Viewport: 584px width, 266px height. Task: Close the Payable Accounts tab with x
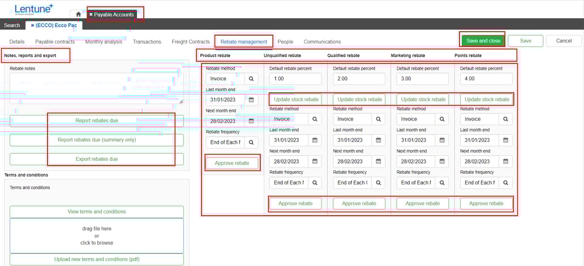(91, 15)
